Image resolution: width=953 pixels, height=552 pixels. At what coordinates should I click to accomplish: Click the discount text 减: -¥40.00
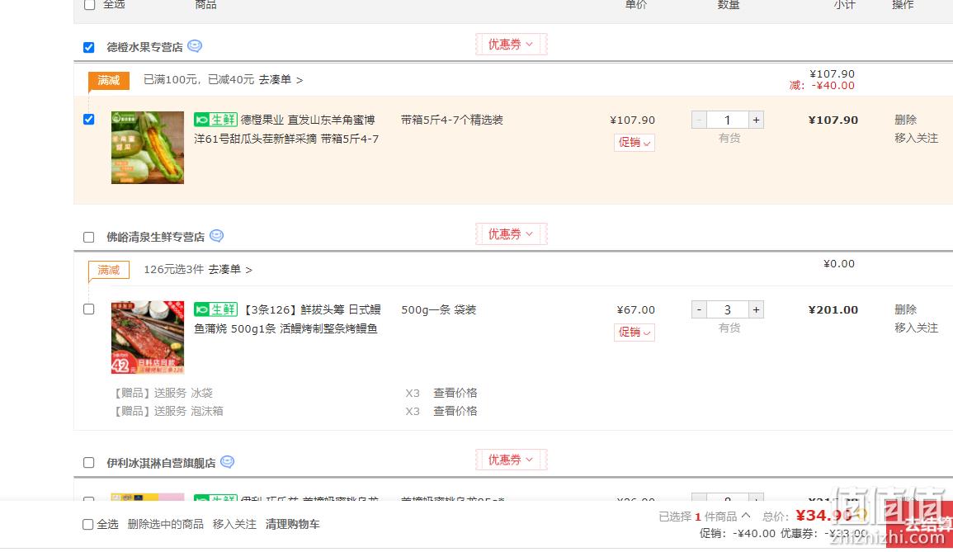pyautogui.click(x=822, y=85)
